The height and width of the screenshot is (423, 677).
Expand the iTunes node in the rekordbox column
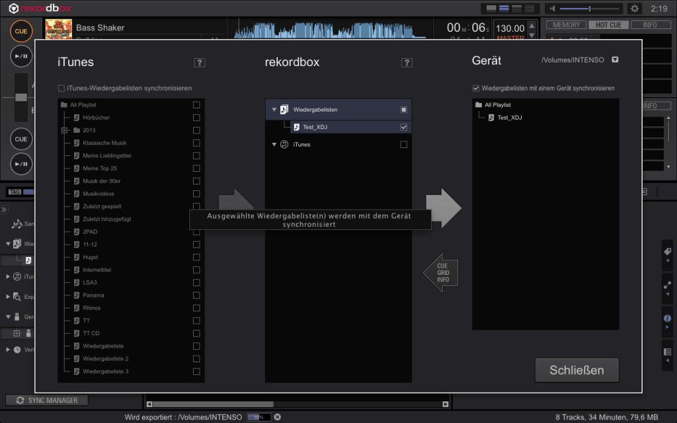pyautogui.click(x=274, y=144)
